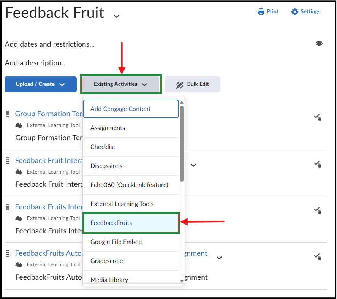The height and width of the screenshot is (299, 337).
Task: Expand the Feedback Fruit module title dropdown
Action: click(116, 16)
